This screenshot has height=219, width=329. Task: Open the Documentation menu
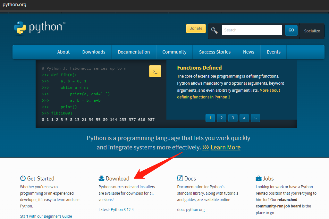pyautogui.click(x=134, y=52)
